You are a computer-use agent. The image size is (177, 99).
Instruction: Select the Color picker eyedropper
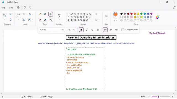[x=45, y=20]
